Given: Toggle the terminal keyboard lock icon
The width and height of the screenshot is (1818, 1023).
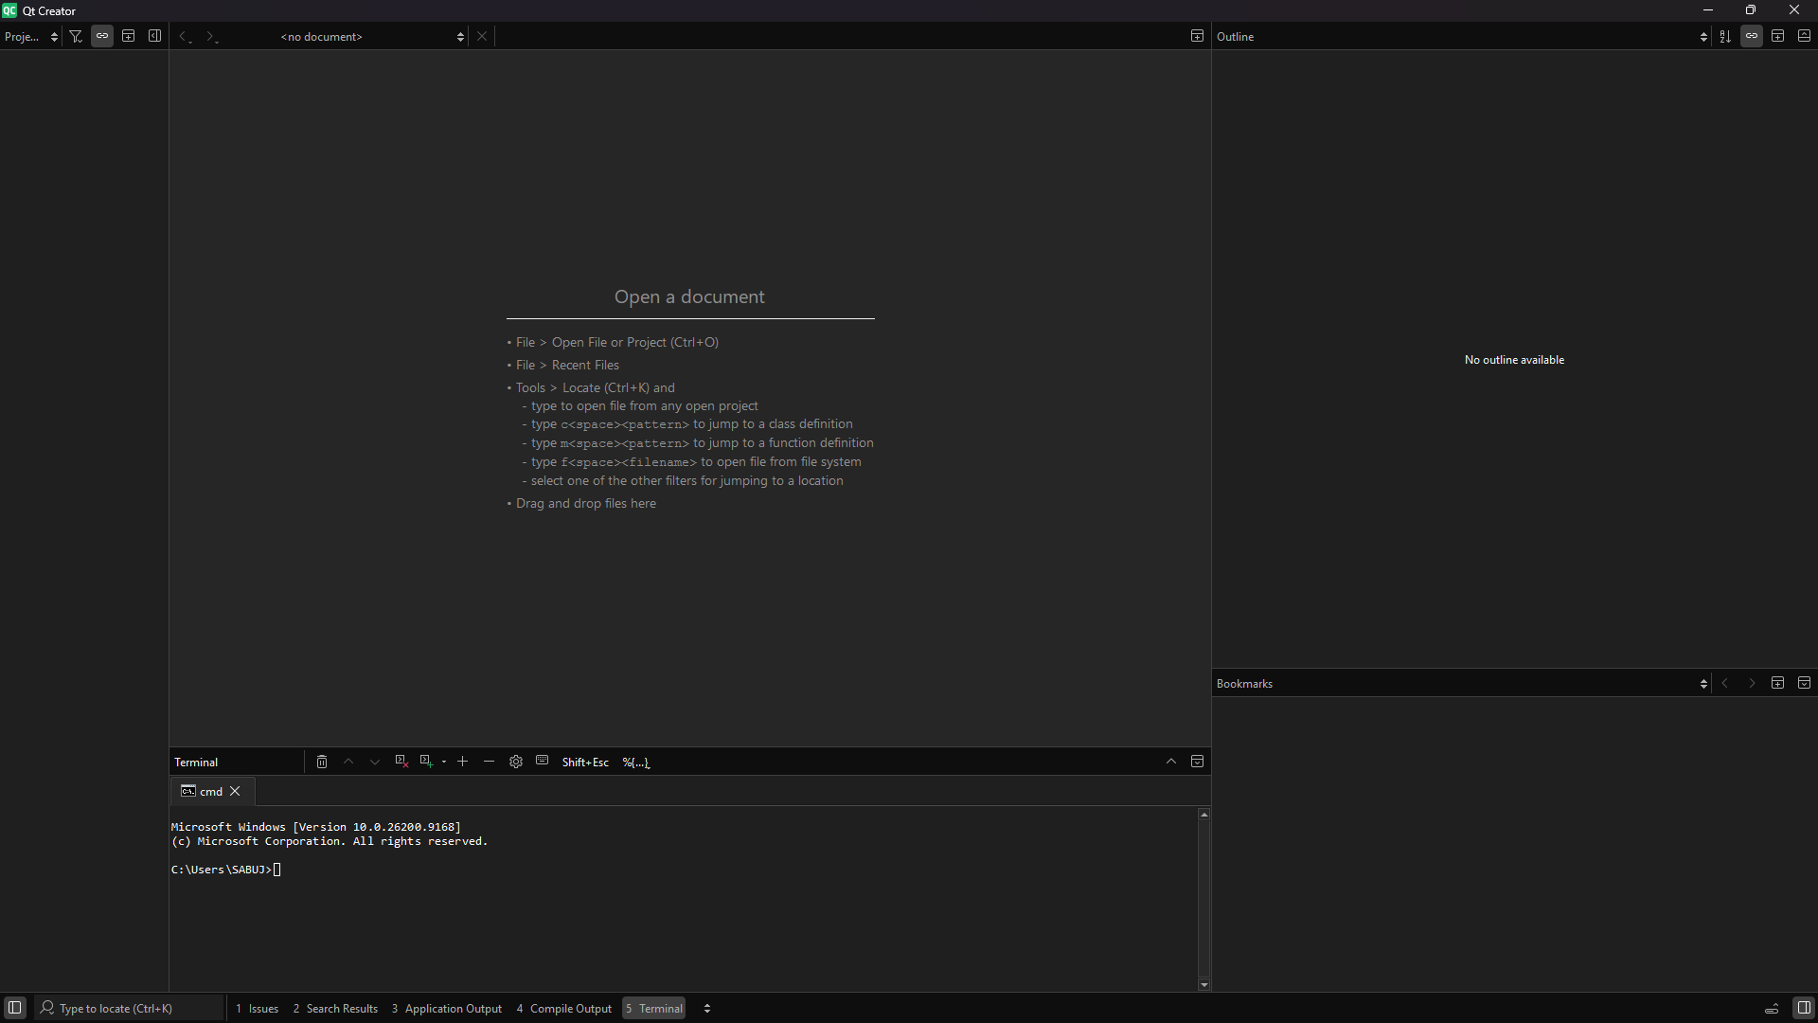Looking at the screenshot, I should click(543, 761).
